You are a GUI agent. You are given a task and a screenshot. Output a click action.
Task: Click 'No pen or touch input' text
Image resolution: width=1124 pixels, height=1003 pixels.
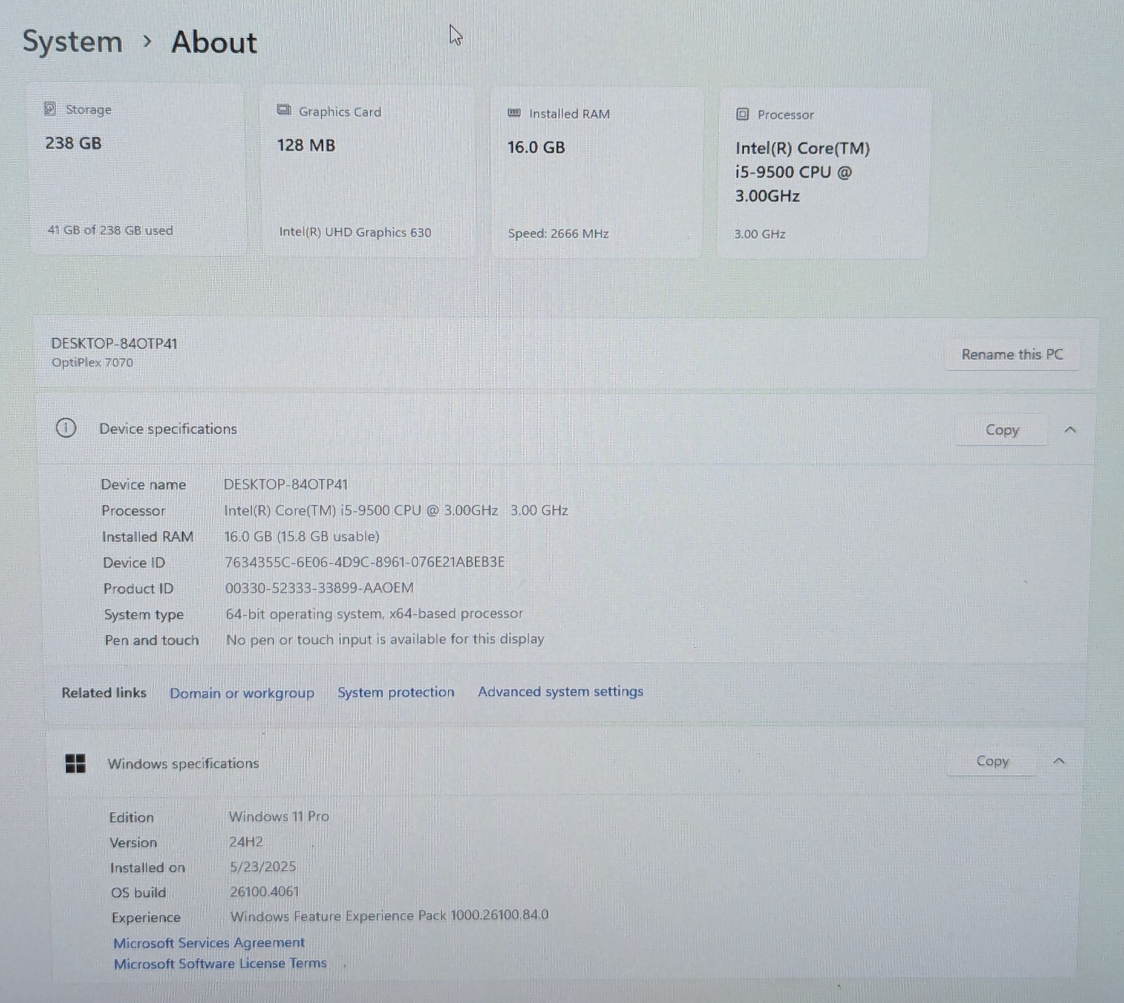click(x=385, y=639)
